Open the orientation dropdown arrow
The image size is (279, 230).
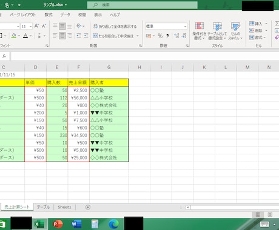(84, 26)
